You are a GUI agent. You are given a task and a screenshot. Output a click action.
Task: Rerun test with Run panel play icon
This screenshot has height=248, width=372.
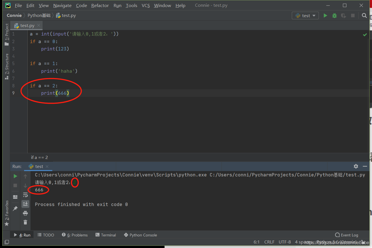[x=15, y=176]
